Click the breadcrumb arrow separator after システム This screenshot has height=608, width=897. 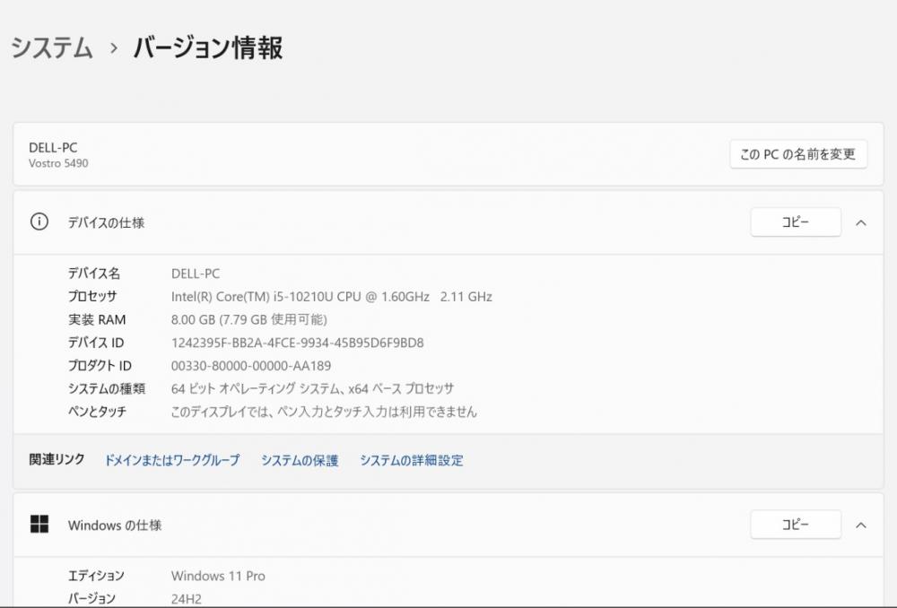pos(114,48)
